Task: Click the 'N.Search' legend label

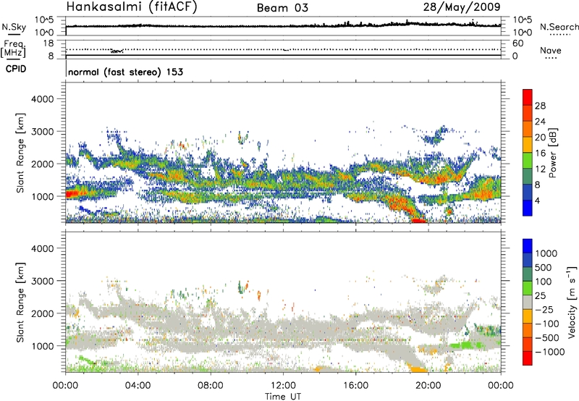Action: (559, 27)
